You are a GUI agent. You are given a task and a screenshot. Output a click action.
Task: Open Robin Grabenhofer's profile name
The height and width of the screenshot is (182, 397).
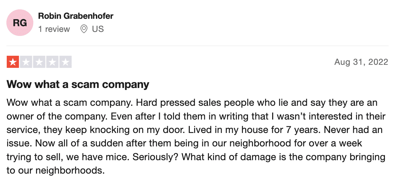point(76,16)
